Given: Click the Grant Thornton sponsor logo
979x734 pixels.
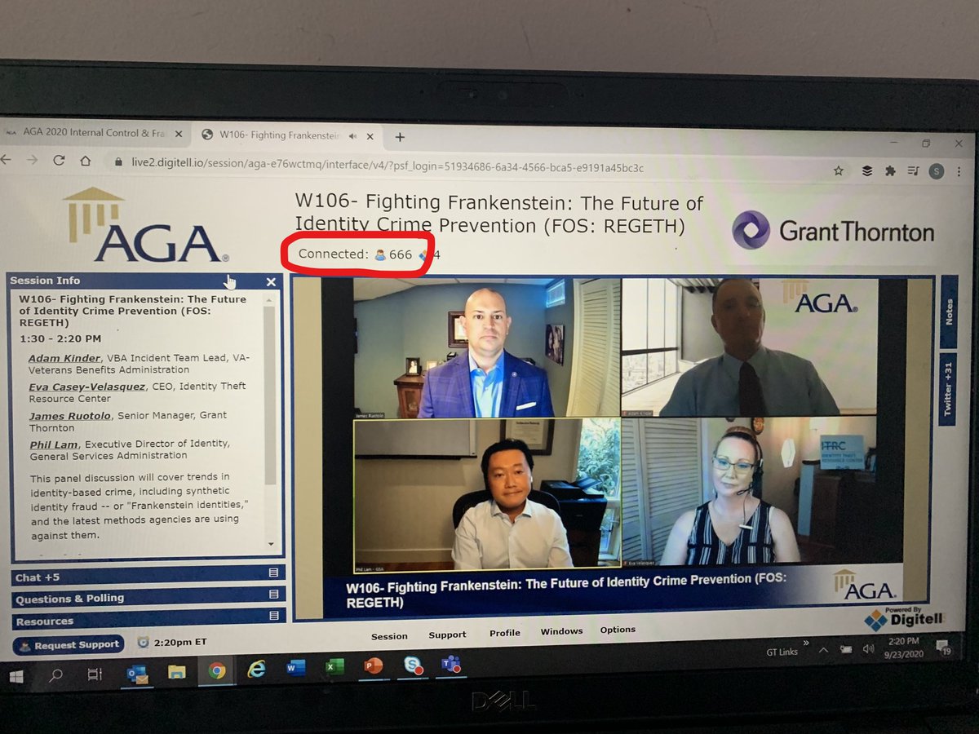Looking at the screenshot, I should [x=831, y=231].
